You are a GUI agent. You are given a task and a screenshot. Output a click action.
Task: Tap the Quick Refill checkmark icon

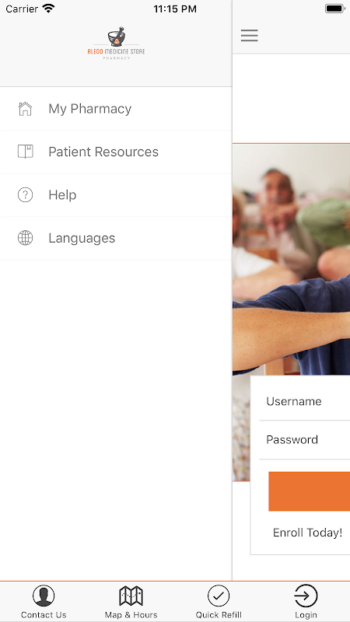click(219, 596)
